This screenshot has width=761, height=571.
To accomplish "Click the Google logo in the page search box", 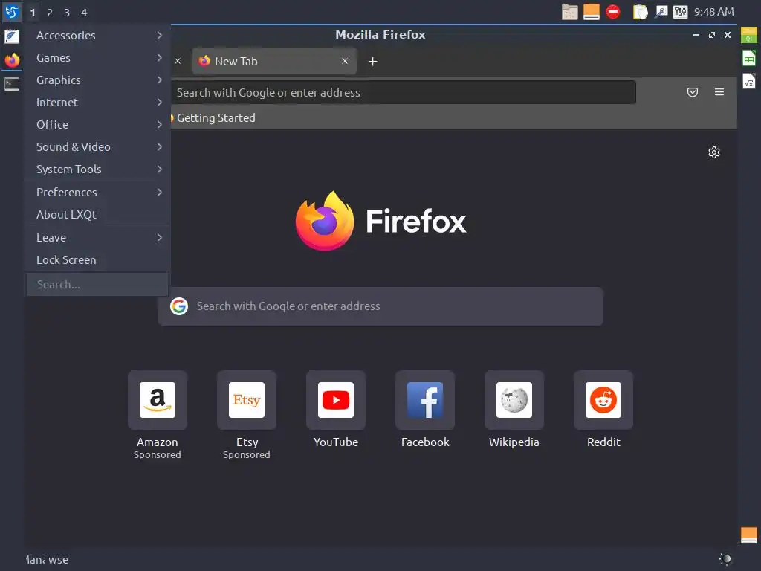I will pyautogui.click(x=179, y=306).
